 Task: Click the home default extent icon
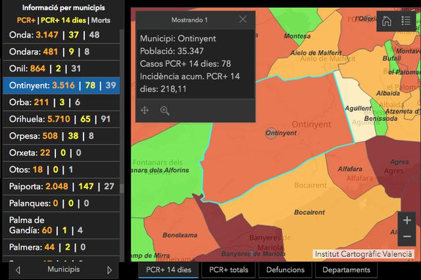pos(387,21)
